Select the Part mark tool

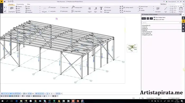tap(44, 10)
